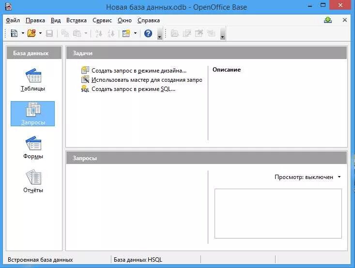This screenshot has height=268, width=355.
Task: Click Использовать мастер для создания запроса
Action: pyautogui.click(x=147, y=80)
